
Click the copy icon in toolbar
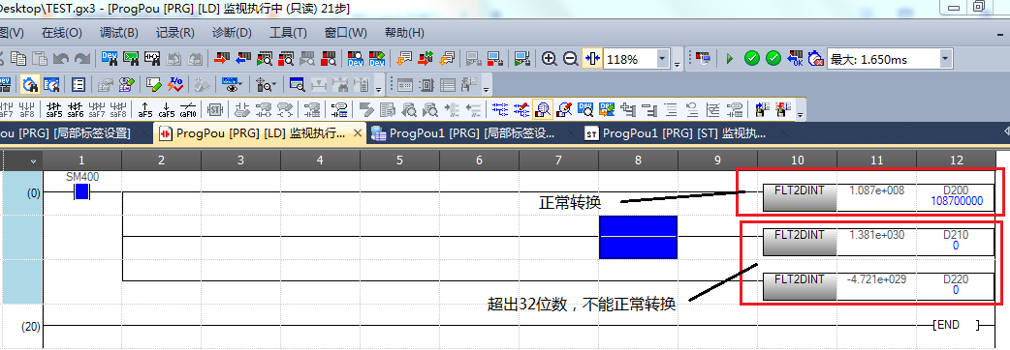18,58
